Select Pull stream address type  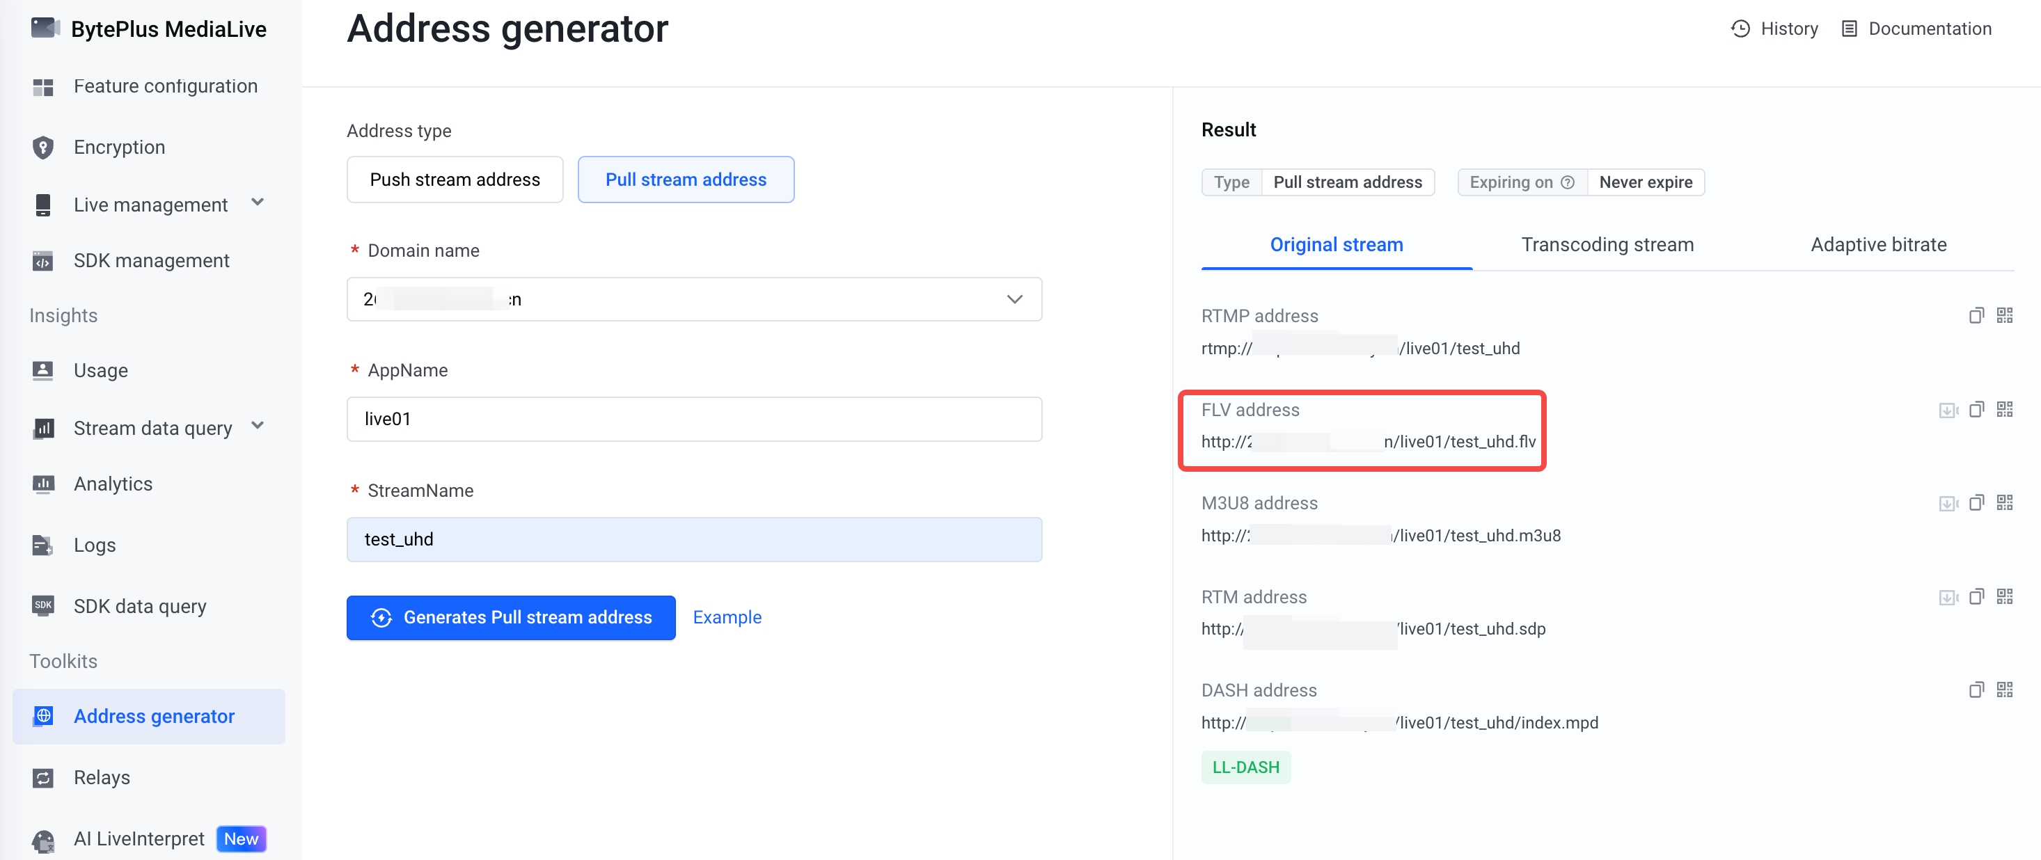pyautogui.click(x=686, y=180)
